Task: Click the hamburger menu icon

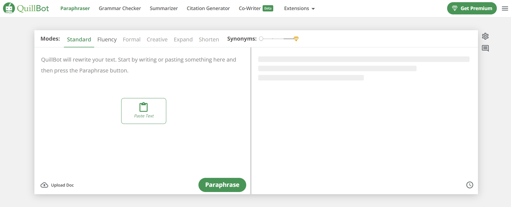Action: pos(505,8)
